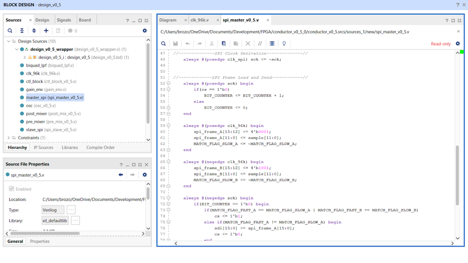Collapse code fold marker at line 71
Screen dimensions: 468x263
pyautogui.click(x=169, y=198)
